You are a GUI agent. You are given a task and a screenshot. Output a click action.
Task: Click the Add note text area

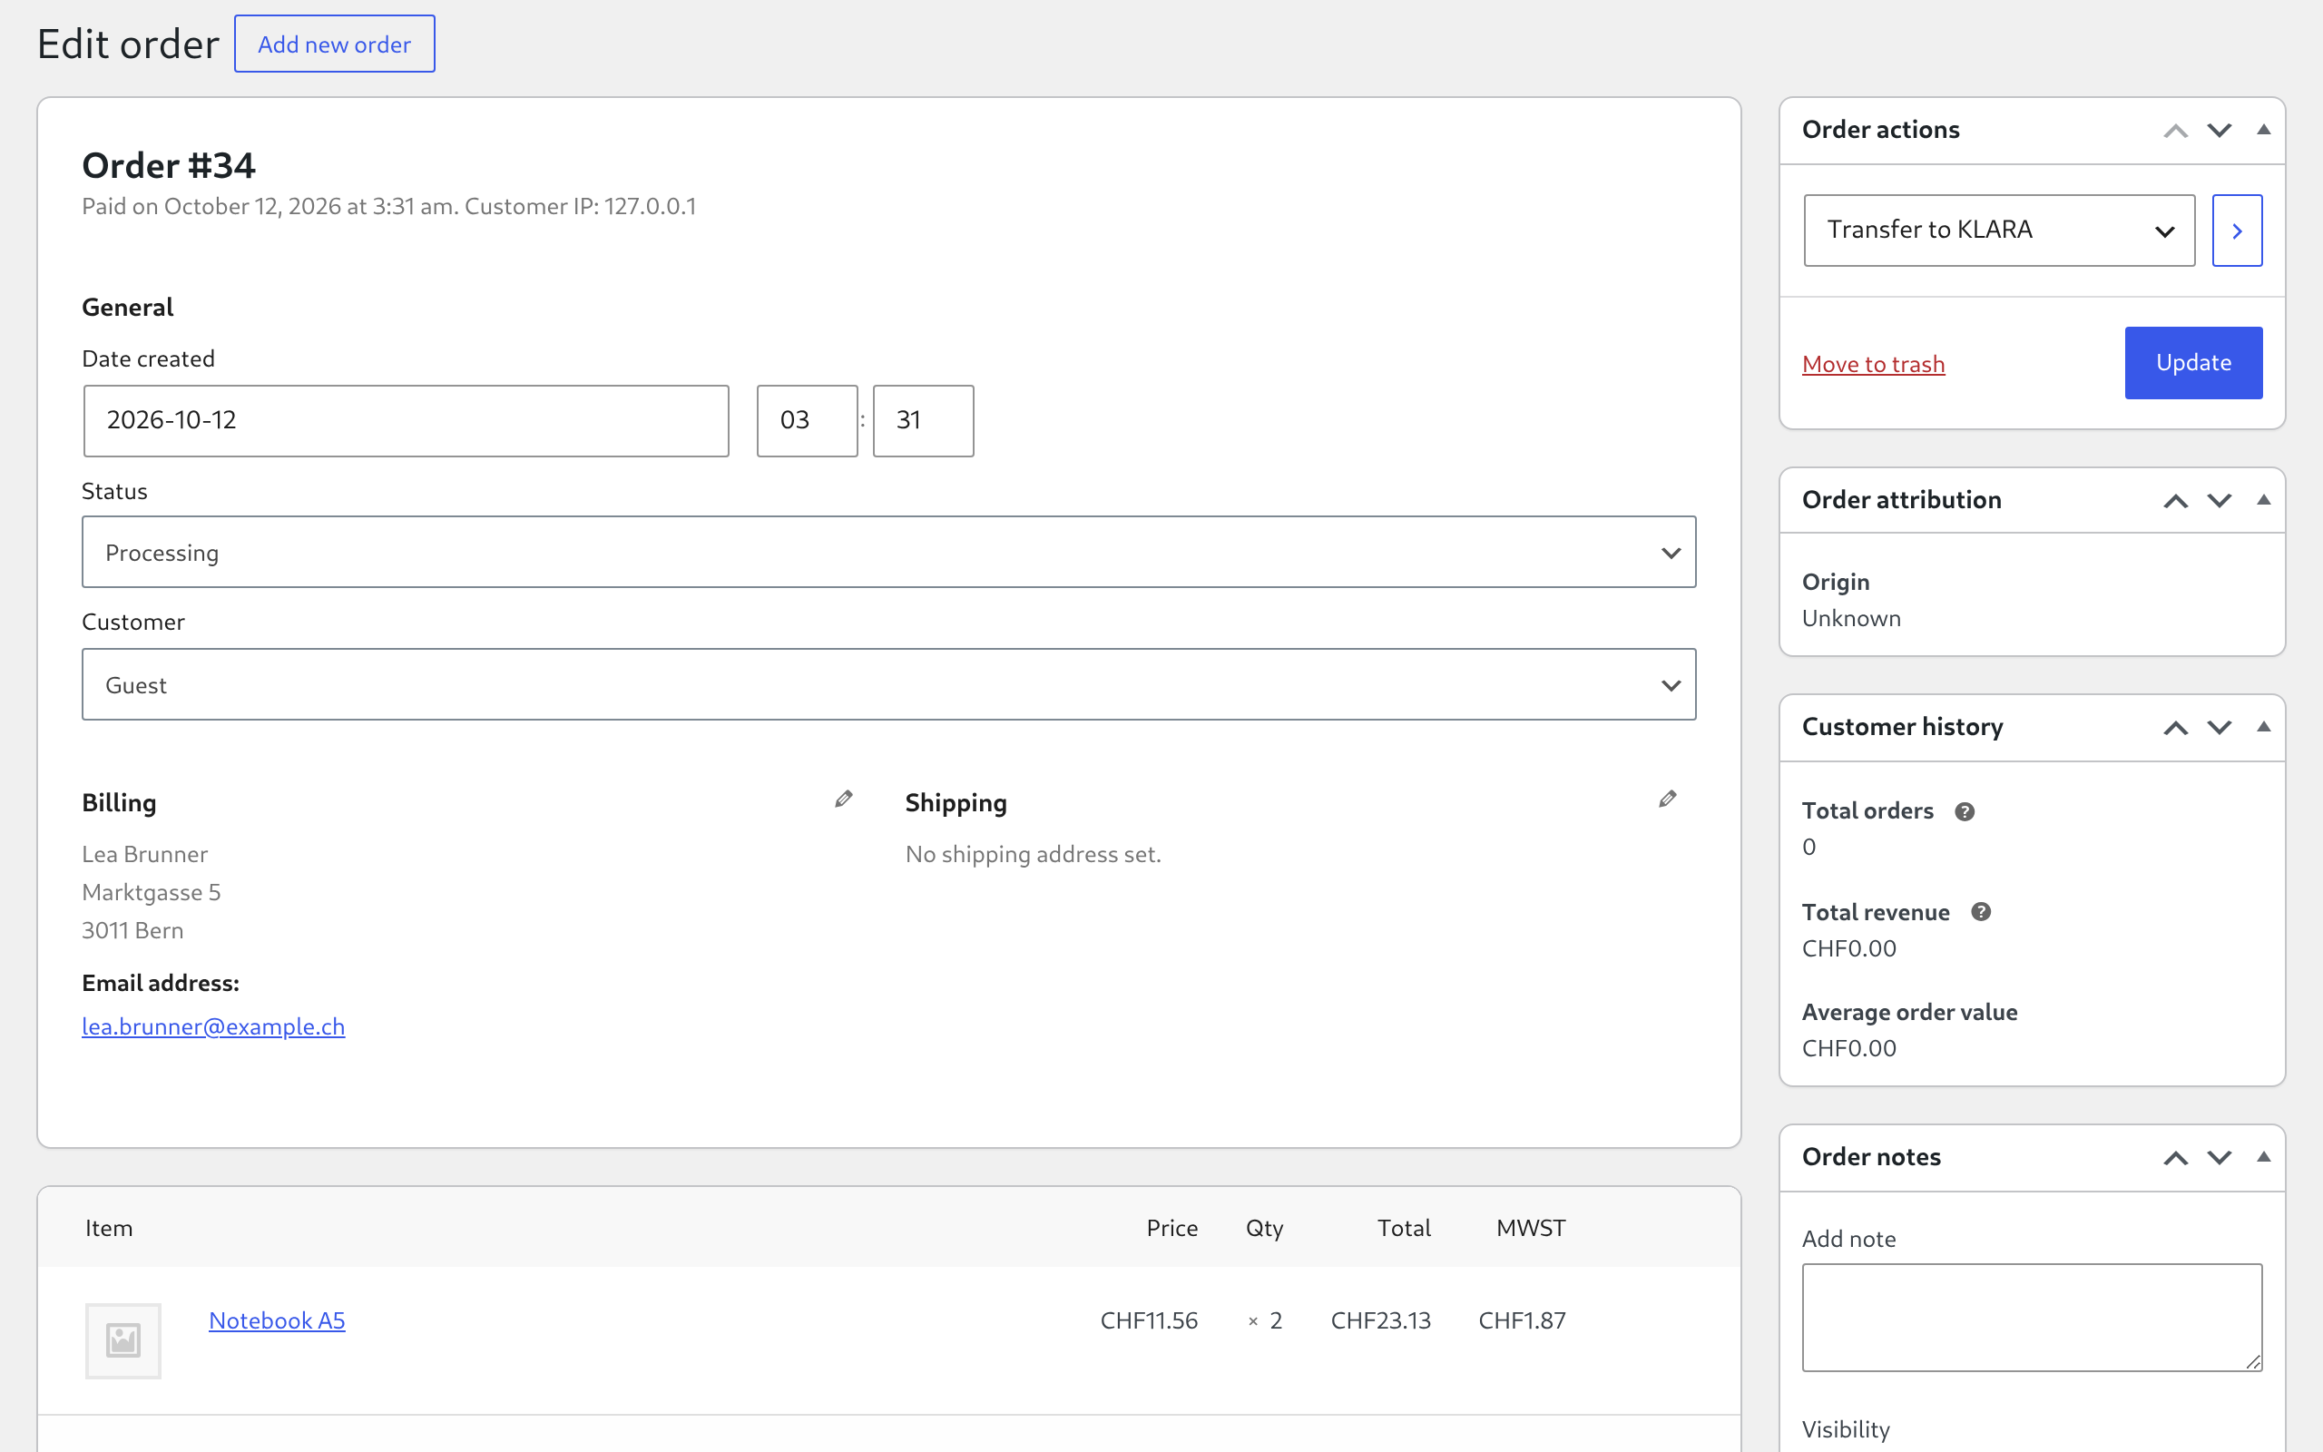[2032, 1318]
